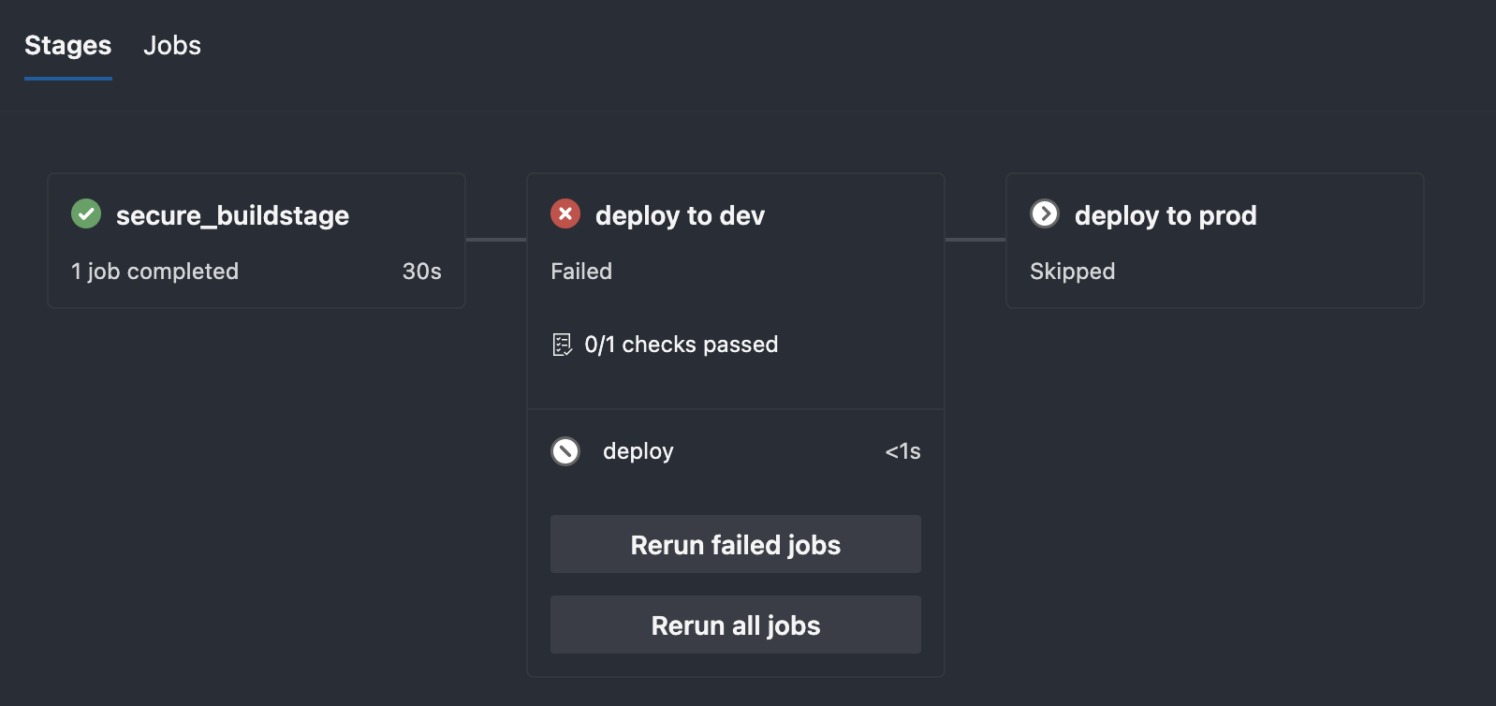Click the connector line between dev and prod stages
Image resolution: width=1496 pixels, height=706 pixels.
click(975, 240)
